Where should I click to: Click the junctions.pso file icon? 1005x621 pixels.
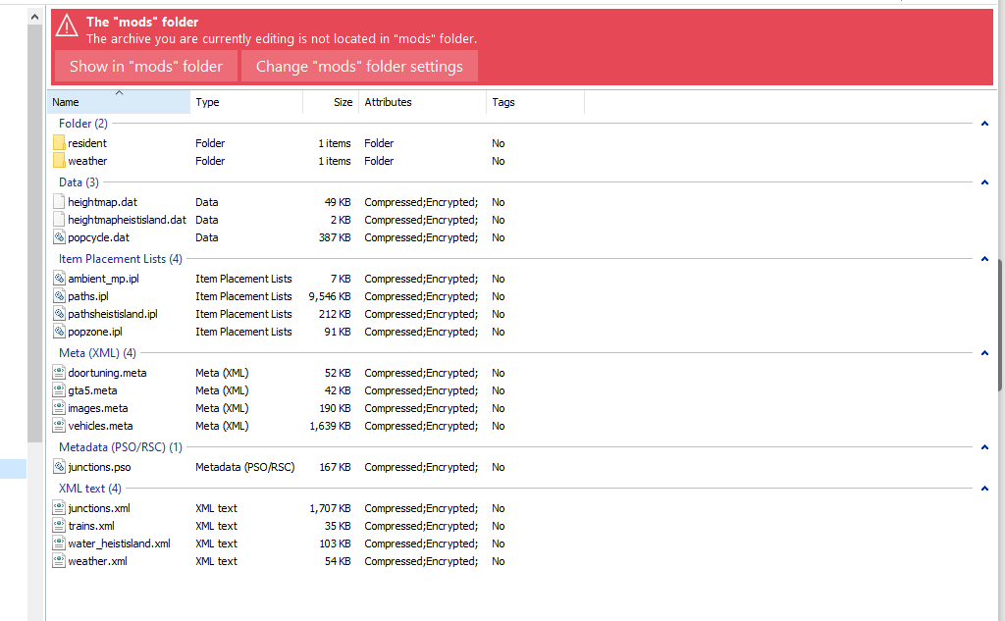[59, 467]
